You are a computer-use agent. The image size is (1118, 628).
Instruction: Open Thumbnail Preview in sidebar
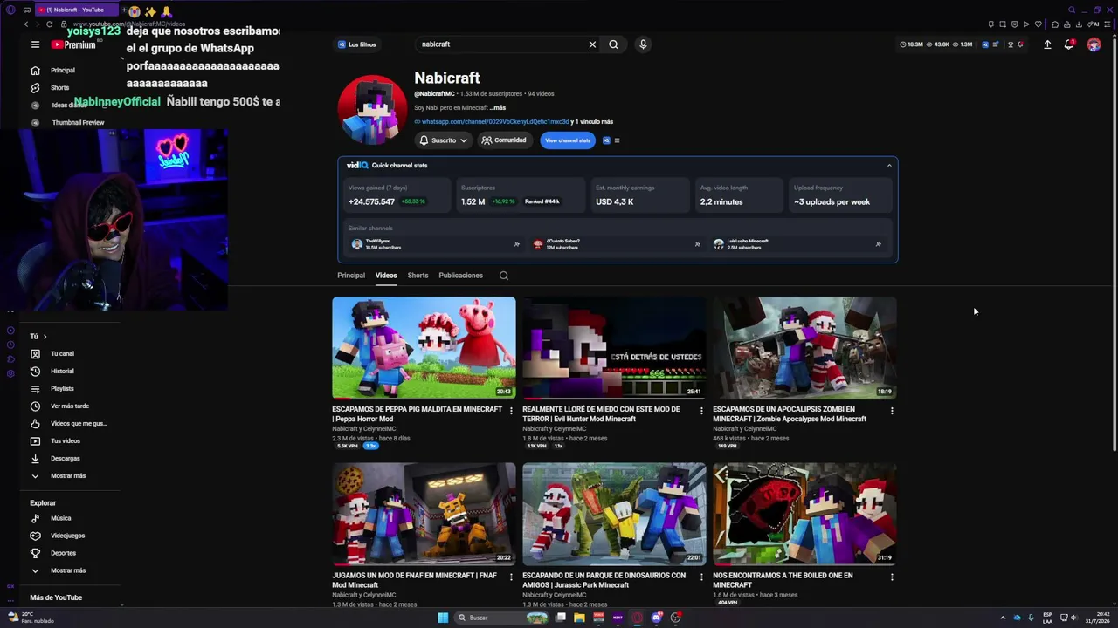tap(78, 122)
